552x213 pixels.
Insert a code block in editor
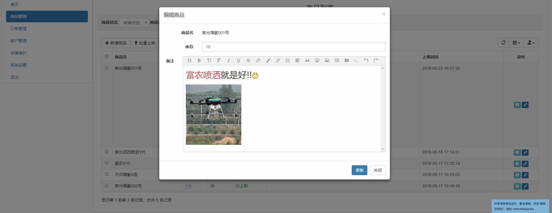pyautogui.click(x=356, y=60)
